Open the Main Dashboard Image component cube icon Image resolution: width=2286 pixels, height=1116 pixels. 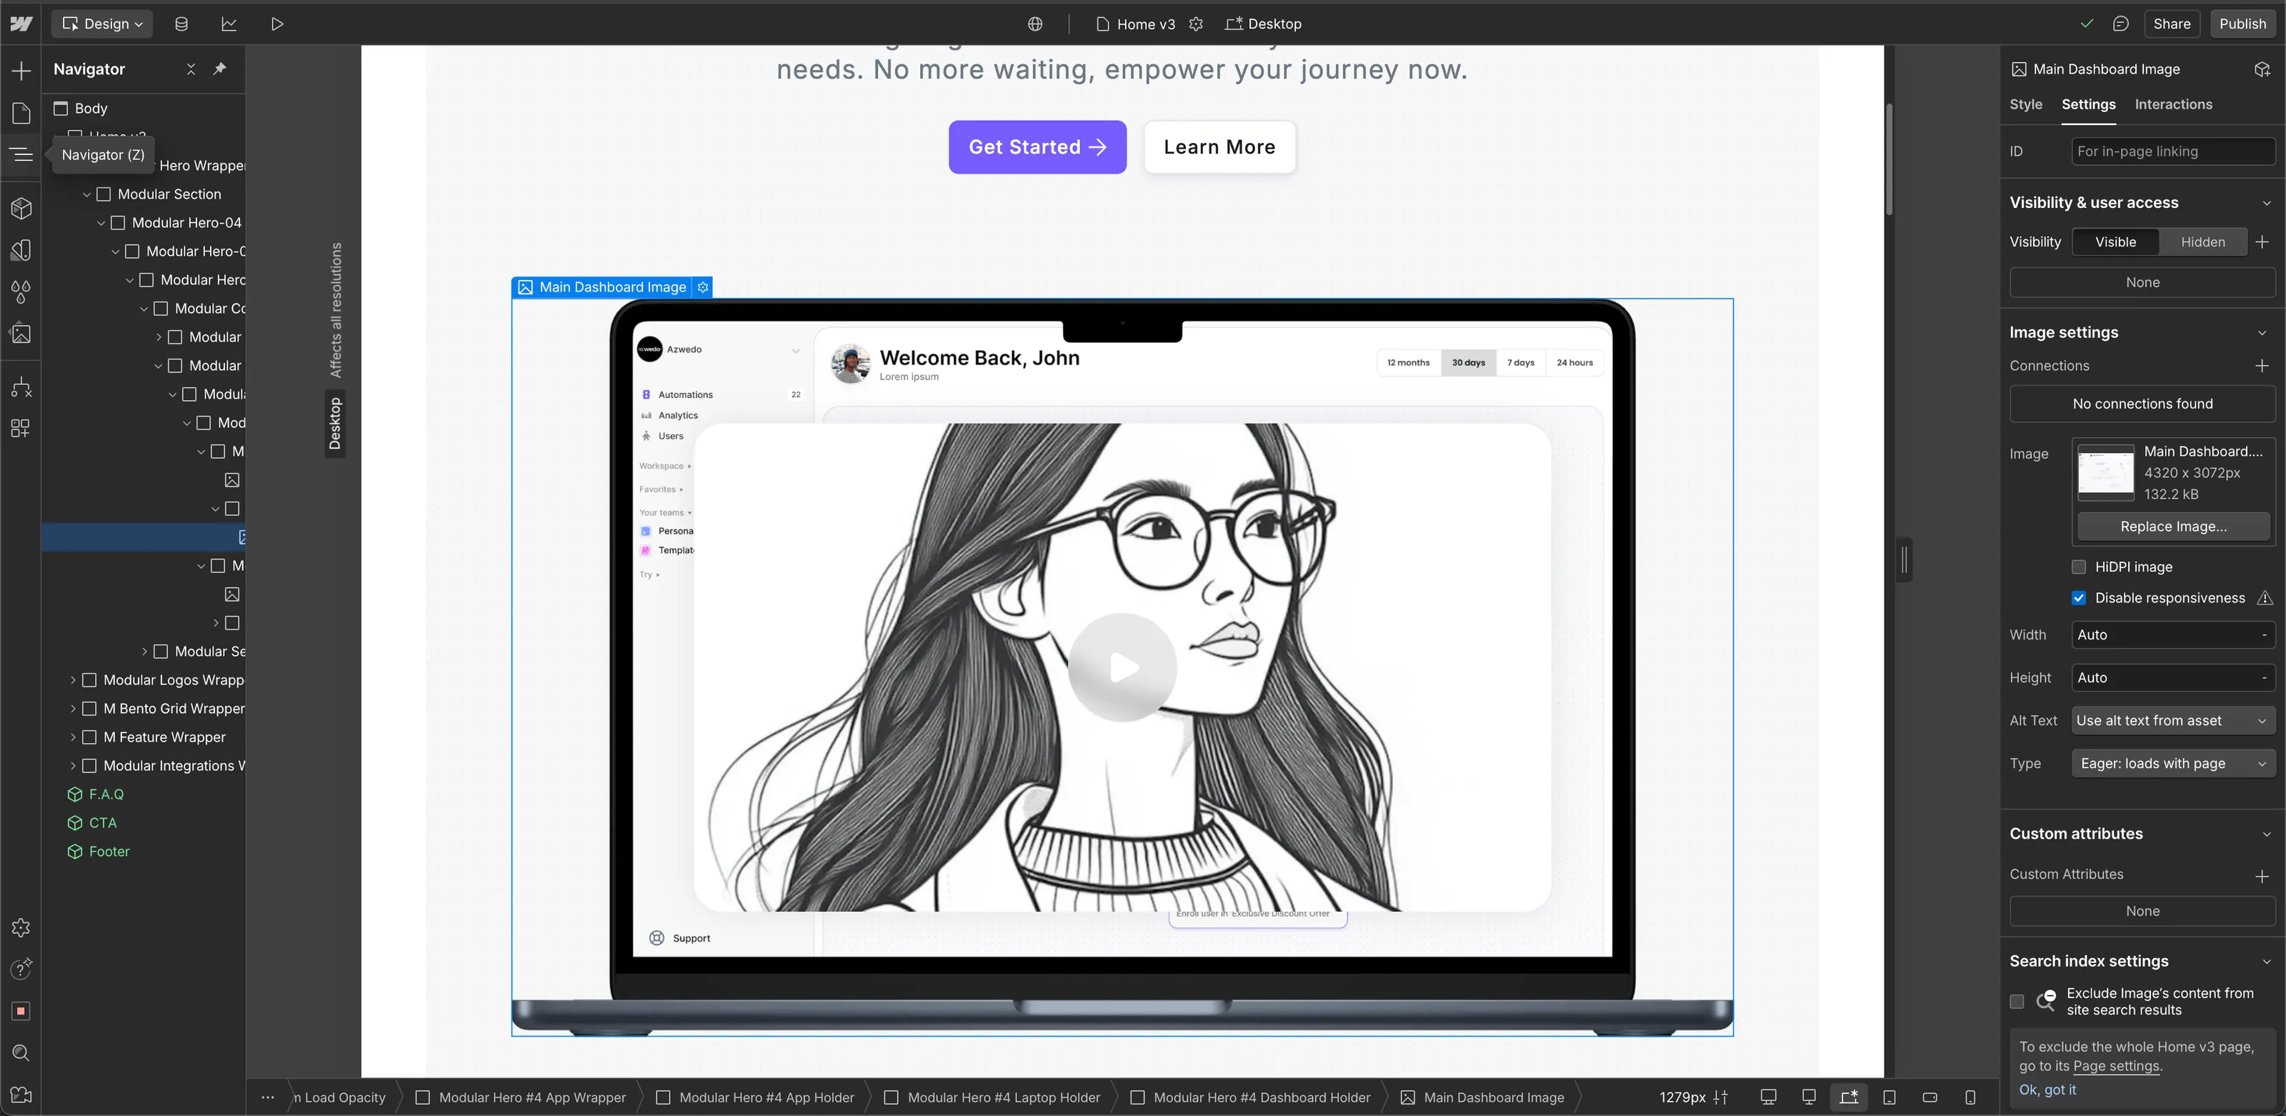pos(2262,69)
